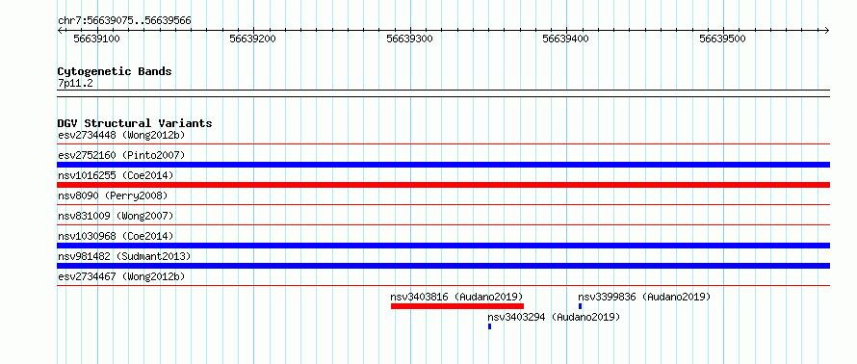This screenshot has height=364, width=857.
Task: Select the blue esv2752160 (Pinto2007) bar
Action: coord(443,165)
